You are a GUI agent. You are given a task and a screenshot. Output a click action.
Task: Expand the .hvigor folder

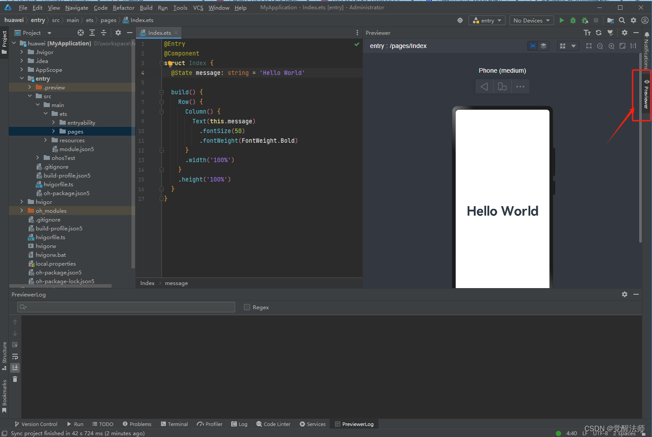pos(22,52)
